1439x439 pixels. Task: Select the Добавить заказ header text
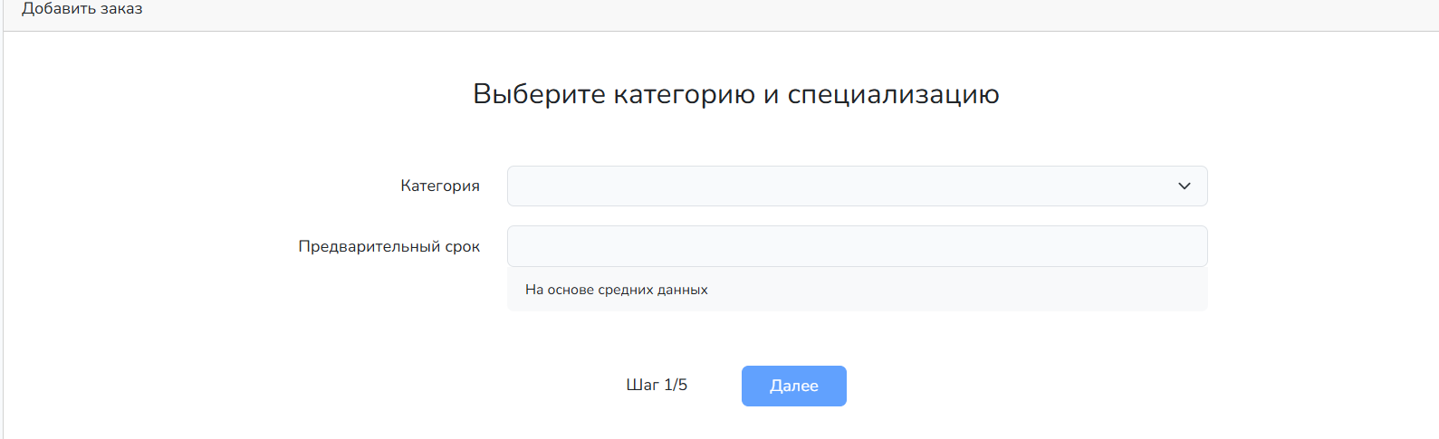[82, 9]
